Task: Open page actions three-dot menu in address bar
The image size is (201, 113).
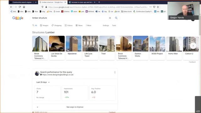Action: tap(150, 7)
